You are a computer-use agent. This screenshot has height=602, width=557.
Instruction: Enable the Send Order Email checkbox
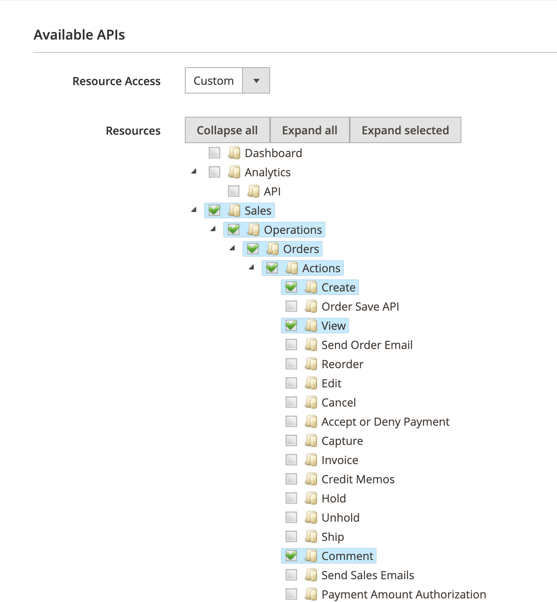[291, 345]
